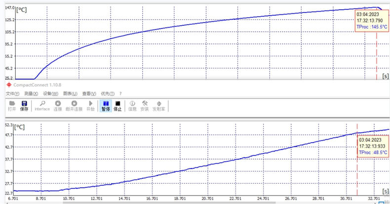Image resolution: width=390 pixels, height=204 pixels.
Task: Click the 安装 (Setup) tools icon
Action: pos(145,106)
